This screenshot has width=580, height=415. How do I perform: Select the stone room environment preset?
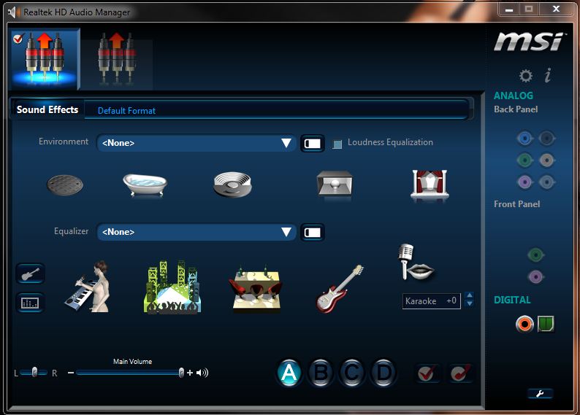point(335,184)
